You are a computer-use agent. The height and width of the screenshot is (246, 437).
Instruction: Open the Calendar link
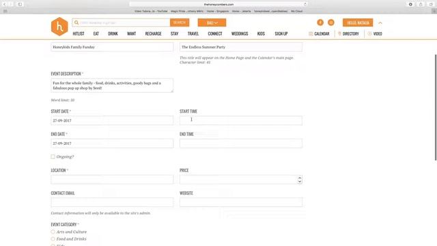(322, 33)
